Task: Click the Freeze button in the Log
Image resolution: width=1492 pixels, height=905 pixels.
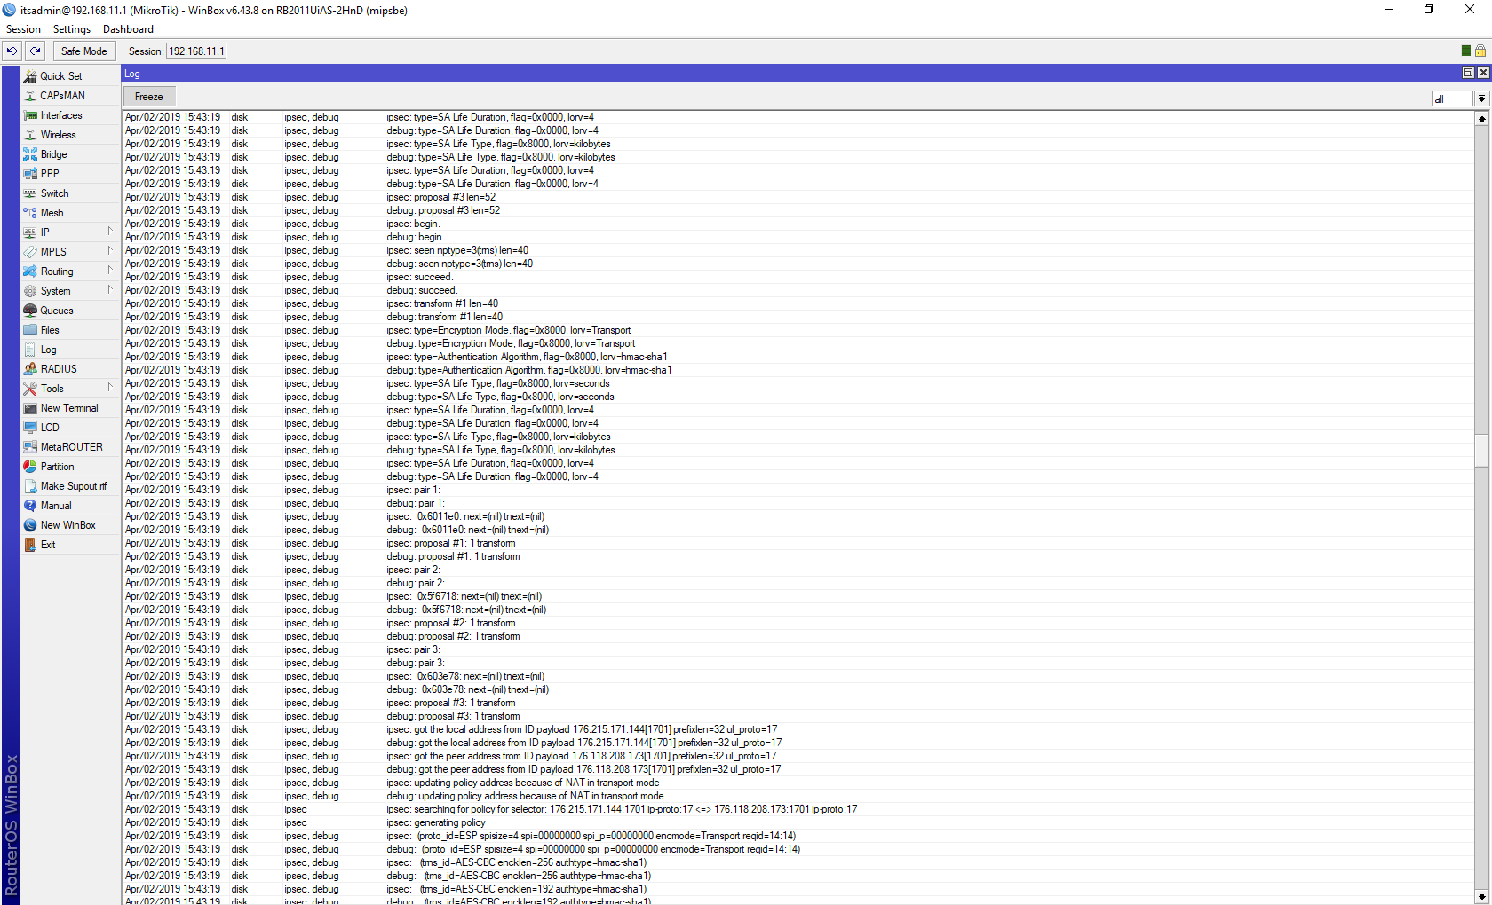Action: [149, 97]
